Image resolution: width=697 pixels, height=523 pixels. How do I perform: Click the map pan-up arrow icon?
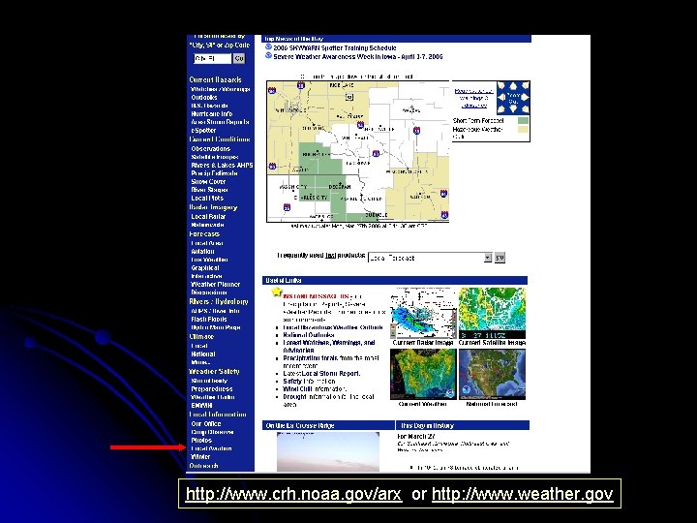[513, 86]
